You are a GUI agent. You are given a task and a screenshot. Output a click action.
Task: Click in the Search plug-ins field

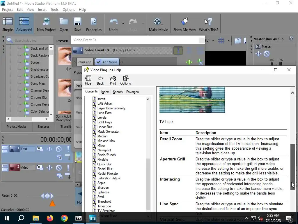point(31,40)
